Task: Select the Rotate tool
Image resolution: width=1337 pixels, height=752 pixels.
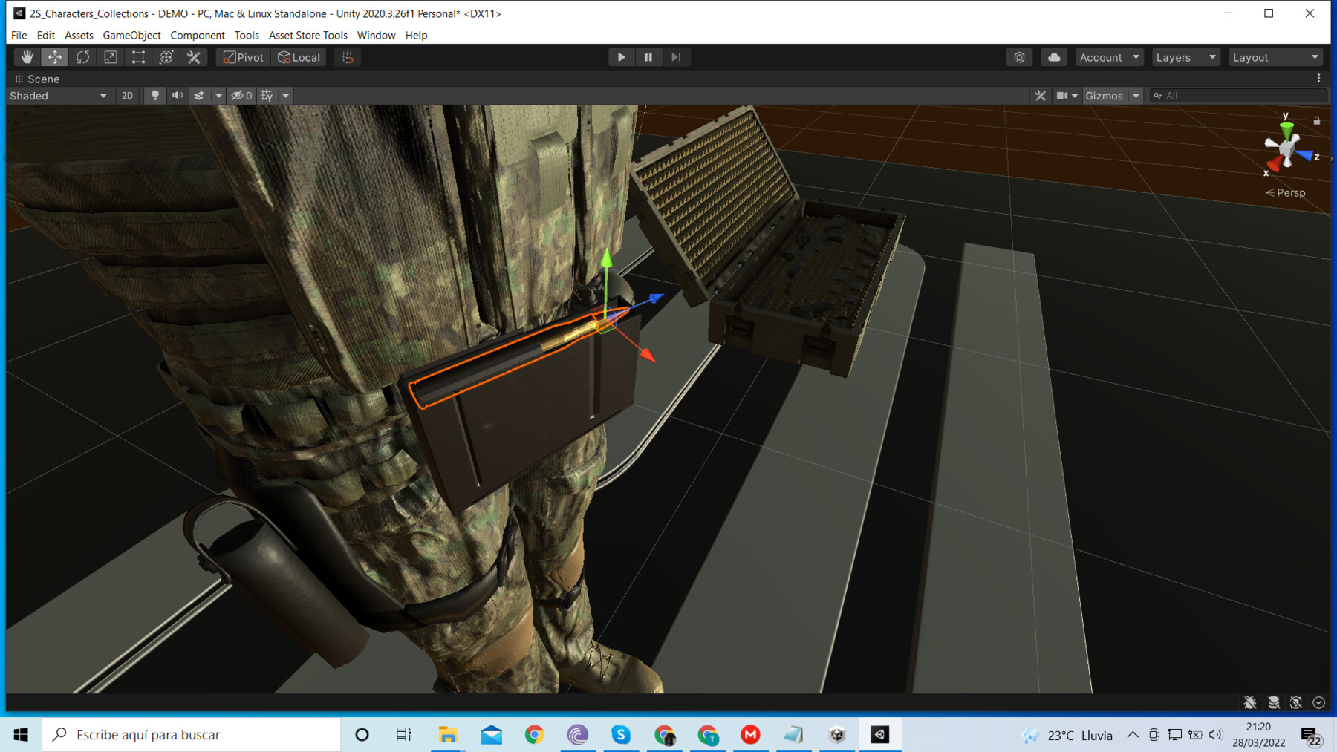Action: coord(82,57)
